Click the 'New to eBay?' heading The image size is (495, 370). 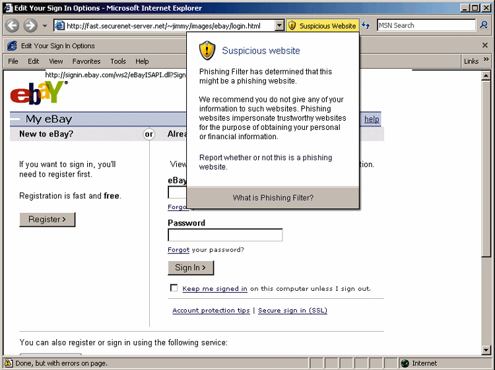[x=46, y=134]
